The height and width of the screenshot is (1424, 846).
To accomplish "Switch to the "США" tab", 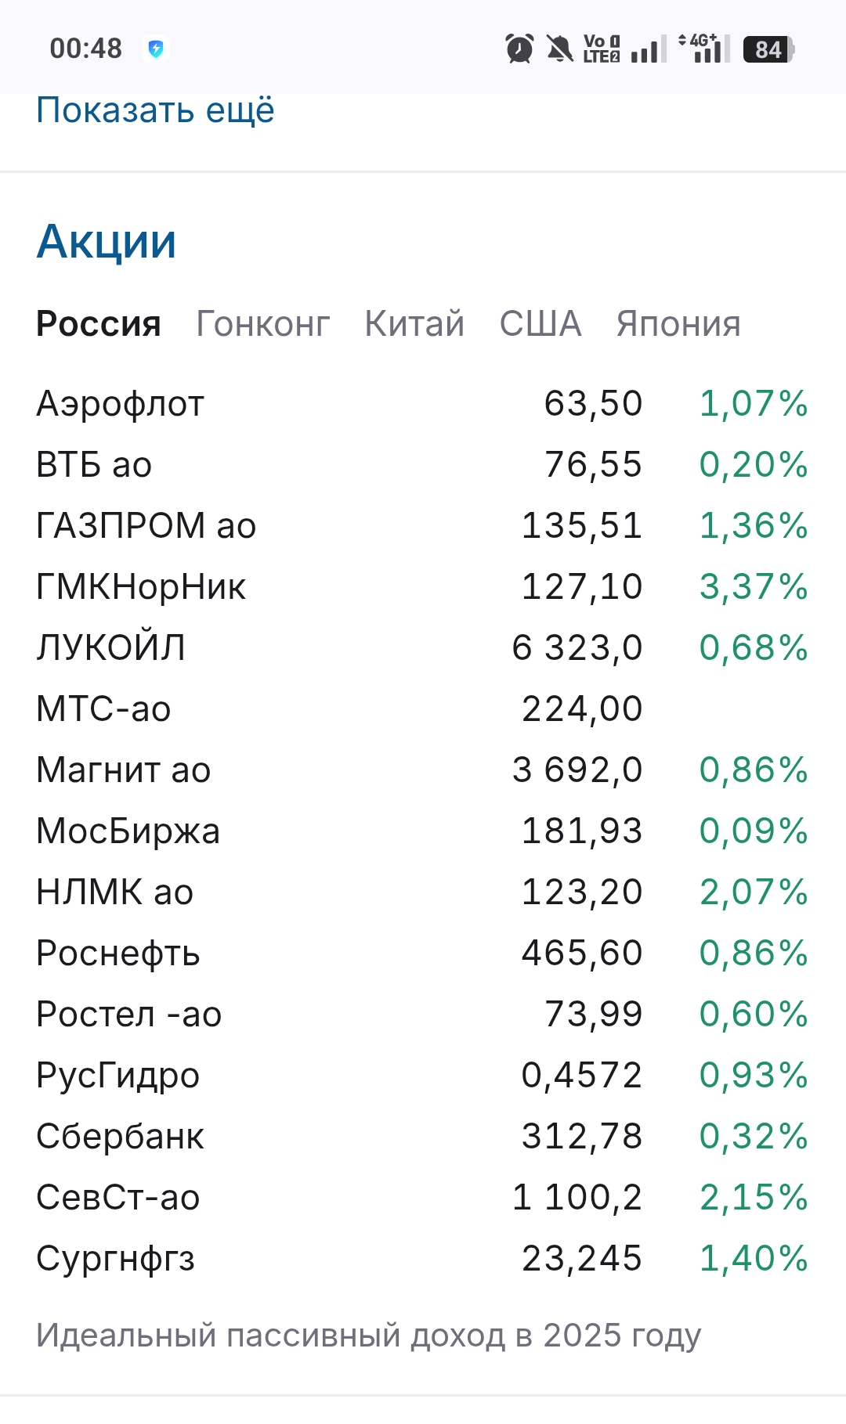I will point(540,324).
